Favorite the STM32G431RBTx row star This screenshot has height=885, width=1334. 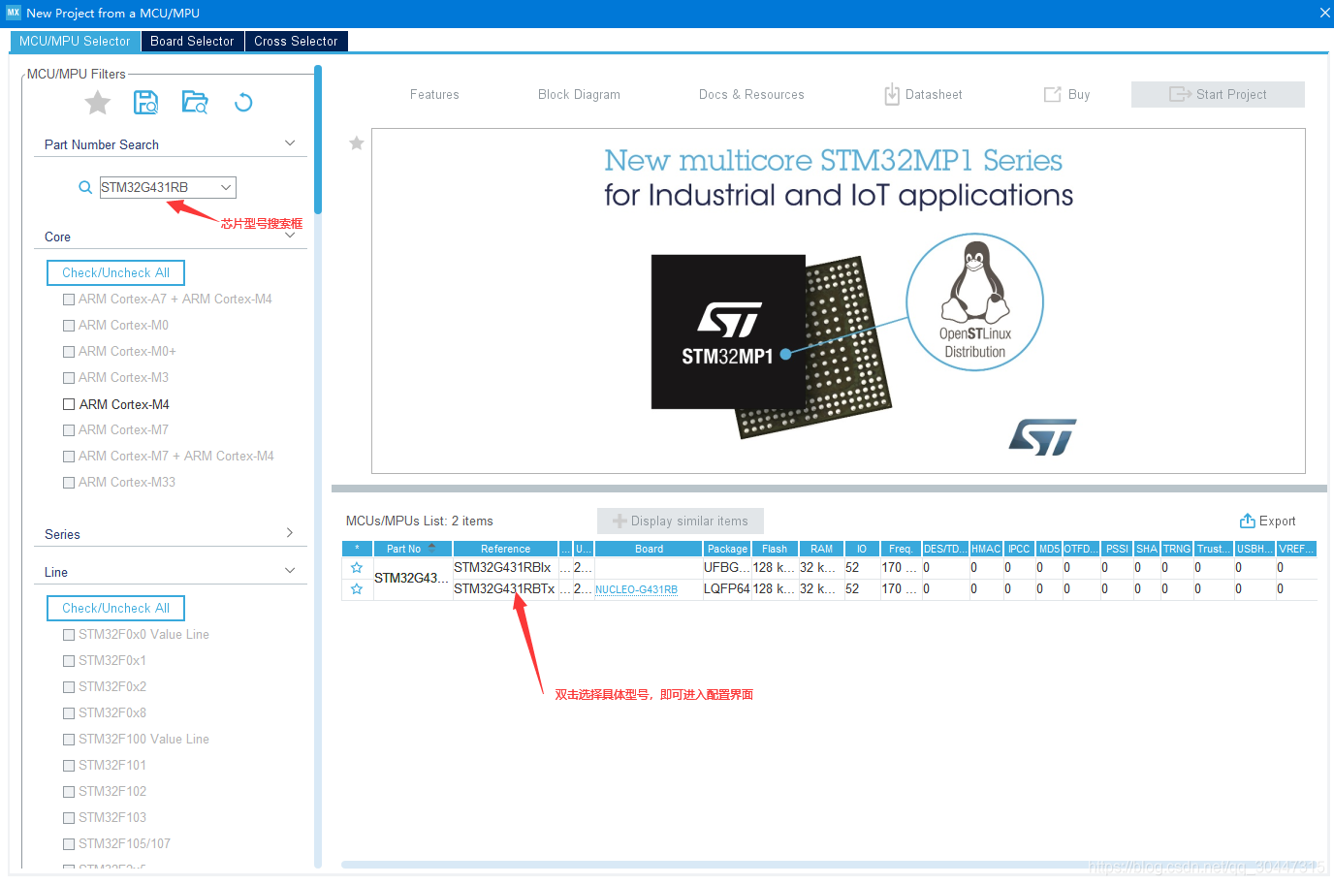tap(357, 589)
